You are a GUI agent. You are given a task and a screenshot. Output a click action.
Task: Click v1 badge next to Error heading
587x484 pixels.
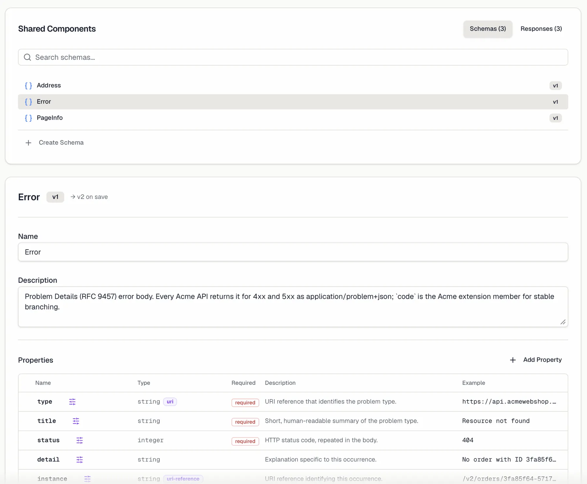pyautogui.click(x=55, y=197)
